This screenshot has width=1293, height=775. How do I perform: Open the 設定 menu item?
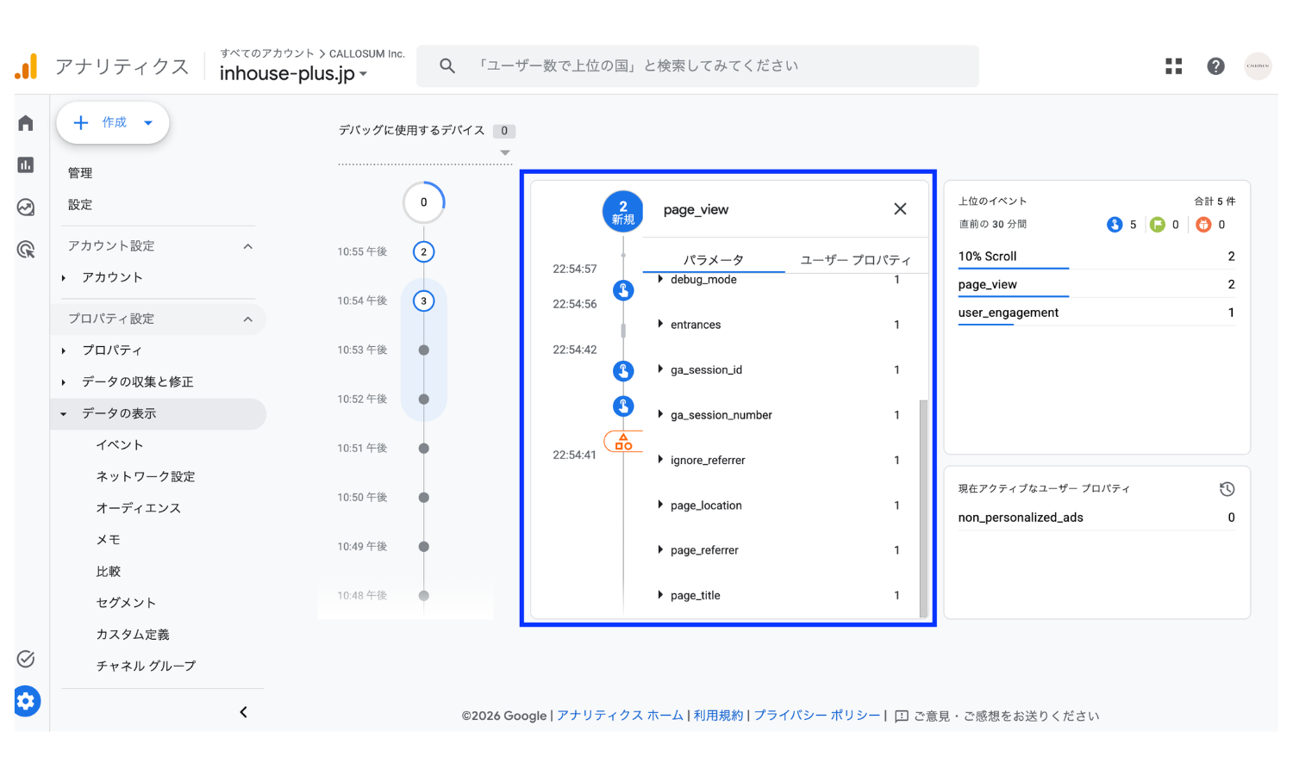click(80, 205)
